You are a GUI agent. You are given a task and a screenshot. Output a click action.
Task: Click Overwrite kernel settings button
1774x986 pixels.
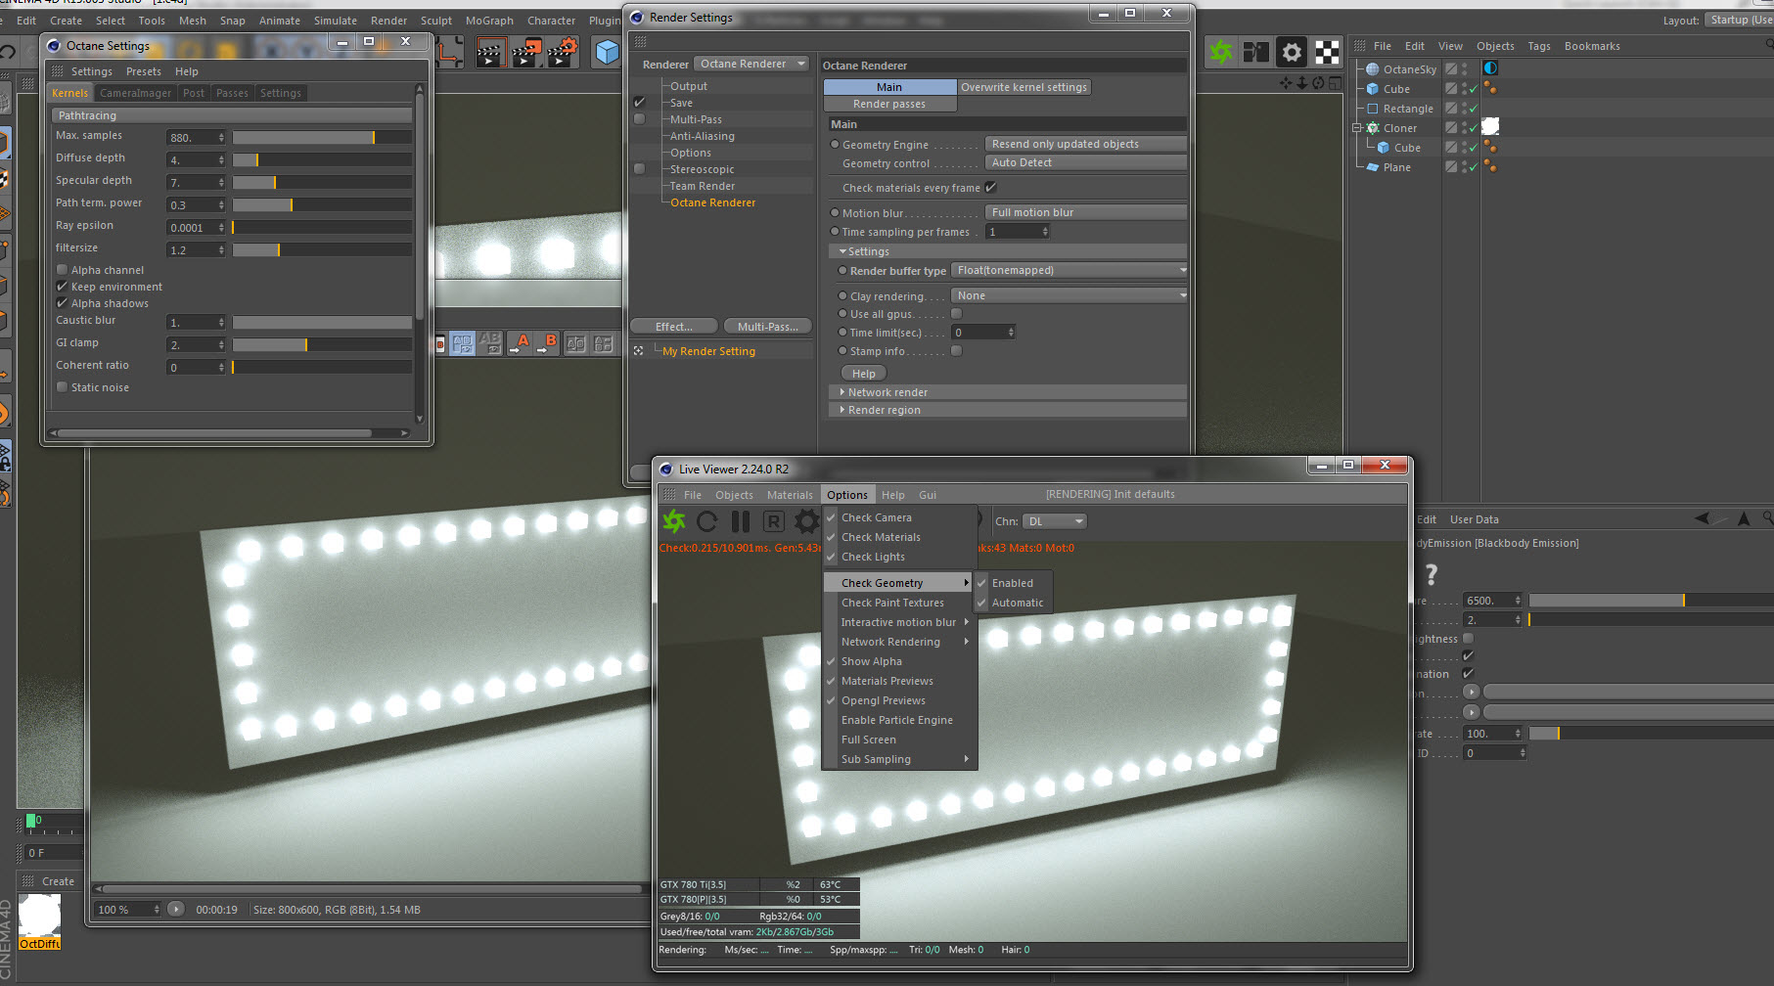click(1023, 87)
